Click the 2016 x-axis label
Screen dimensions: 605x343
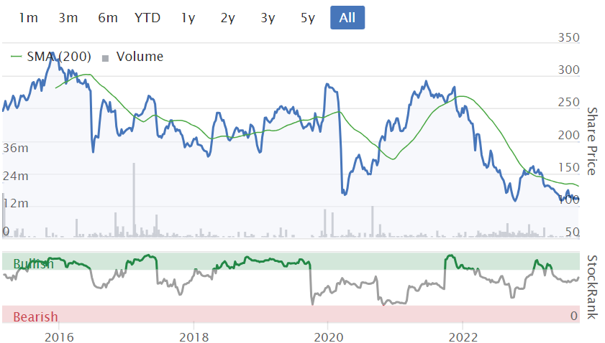59,337
